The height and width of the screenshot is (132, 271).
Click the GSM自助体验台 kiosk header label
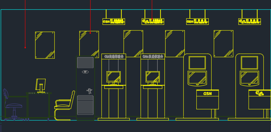pyautogui.click(x=114, y=56)
